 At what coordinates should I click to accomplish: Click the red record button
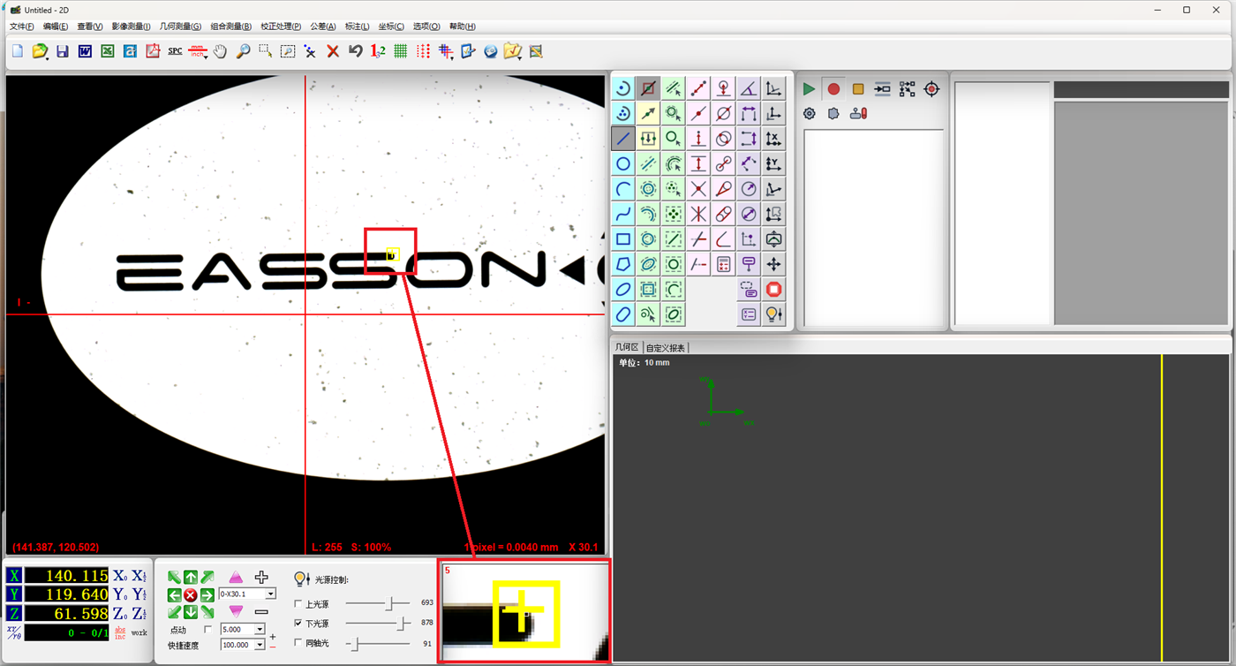coord(833,89)
